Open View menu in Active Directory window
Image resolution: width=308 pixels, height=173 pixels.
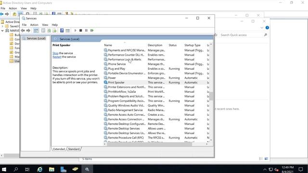click(24, 8)
